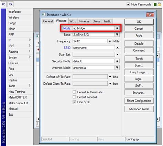
Task: Open Queues in the sidebar
Action: coord(13,63)
